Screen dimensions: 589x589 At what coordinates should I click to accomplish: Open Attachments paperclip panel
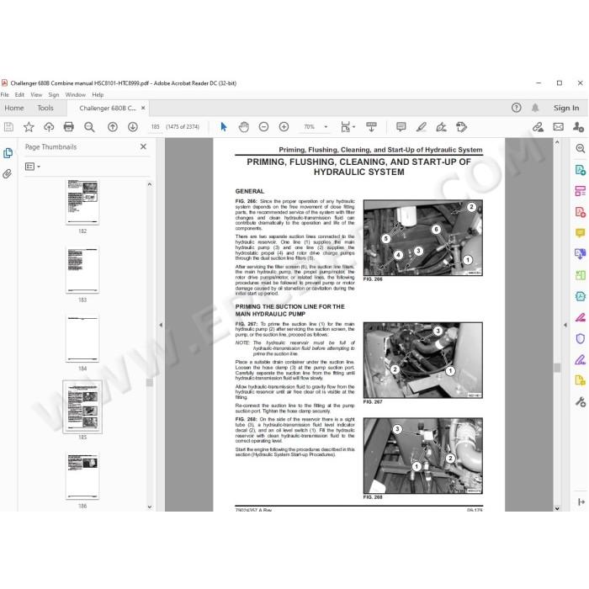click(7, 174)
